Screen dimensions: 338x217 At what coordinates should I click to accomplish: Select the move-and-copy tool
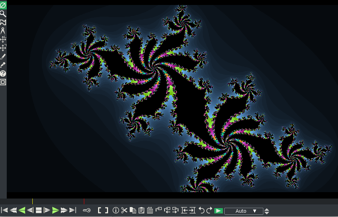[x=3, y=48]
